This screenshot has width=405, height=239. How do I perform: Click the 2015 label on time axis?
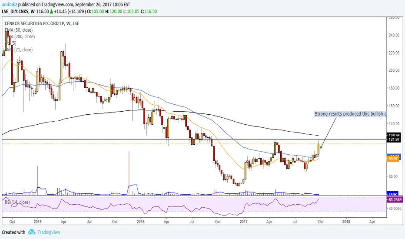tap(37, 222)
